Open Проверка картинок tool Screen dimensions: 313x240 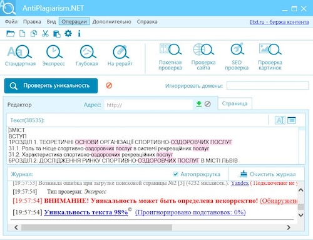[270, 57]
